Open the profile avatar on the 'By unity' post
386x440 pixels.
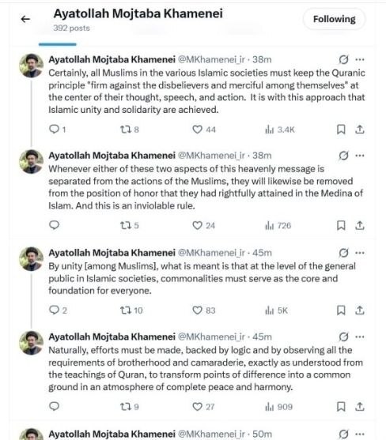[x=31, y=259]
